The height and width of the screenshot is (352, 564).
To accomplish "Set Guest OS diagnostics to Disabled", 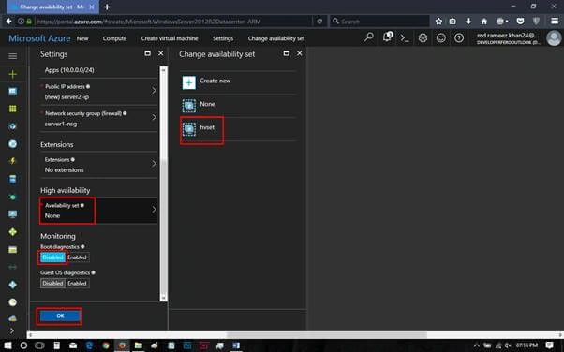I will [x=52, y=283].
